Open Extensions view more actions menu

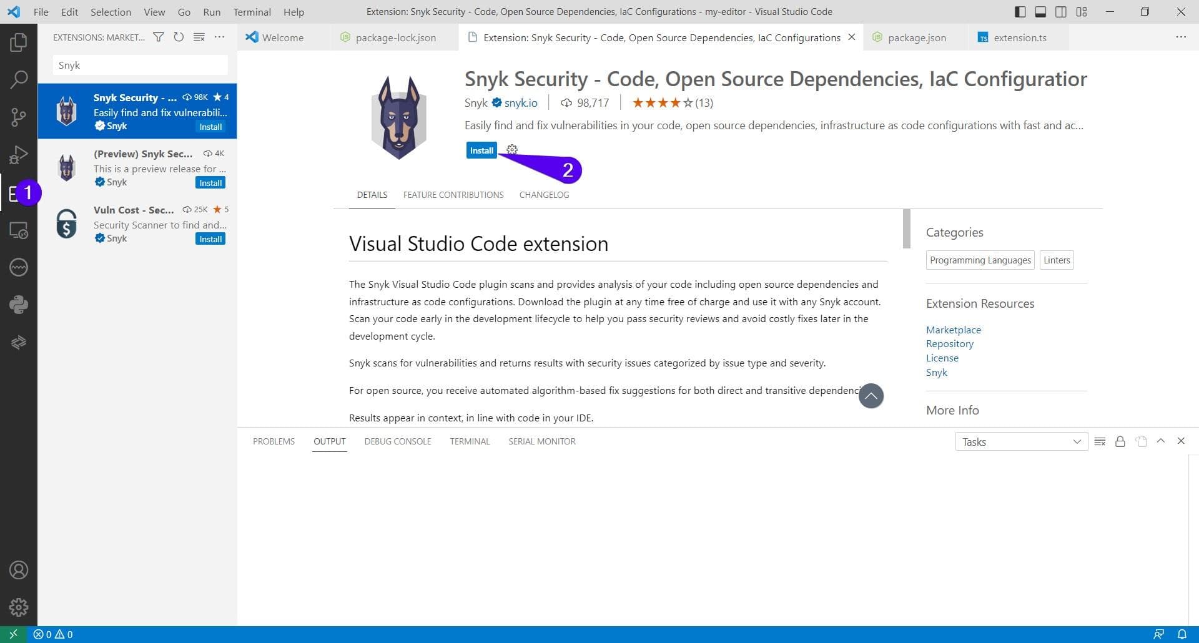pyautogui.click(x=219, y=37)
